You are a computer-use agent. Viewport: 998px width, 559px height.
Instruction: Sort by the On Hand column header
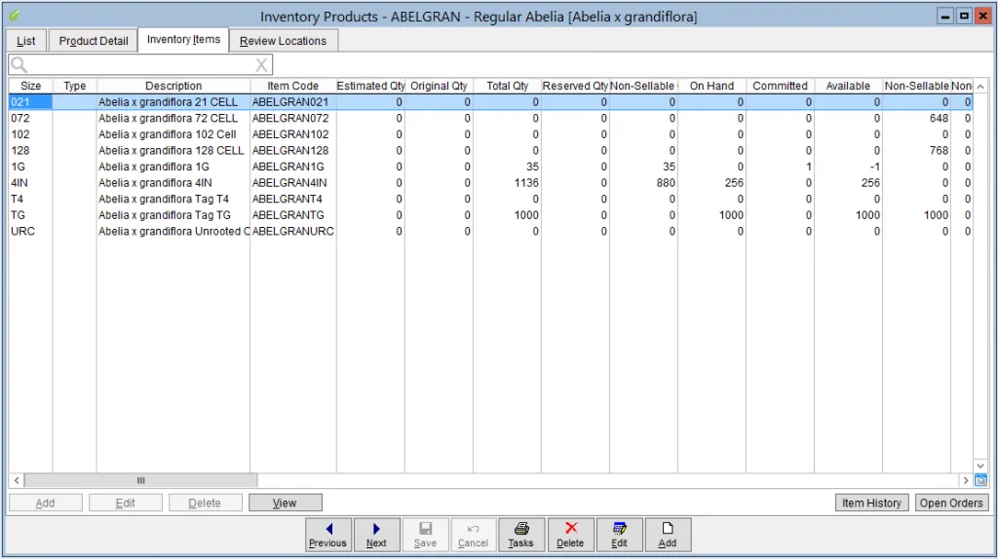pyautogui.click(x=711, y=86)
